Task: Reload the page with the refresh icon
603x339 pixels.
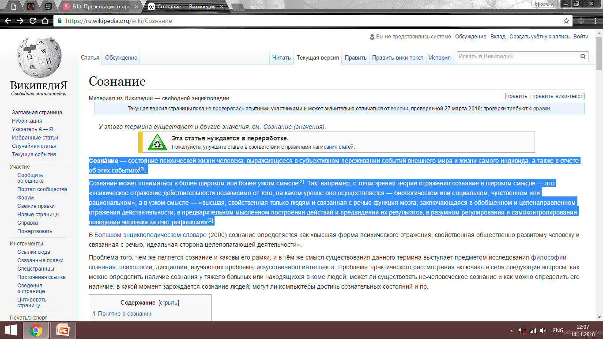Action: point(33,21)
